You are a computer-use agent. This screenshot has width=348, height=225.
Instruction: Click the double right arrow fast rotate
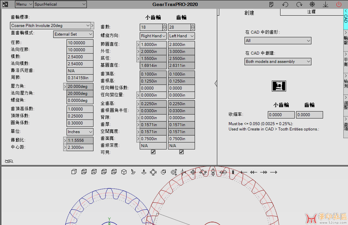pos(264,172)
